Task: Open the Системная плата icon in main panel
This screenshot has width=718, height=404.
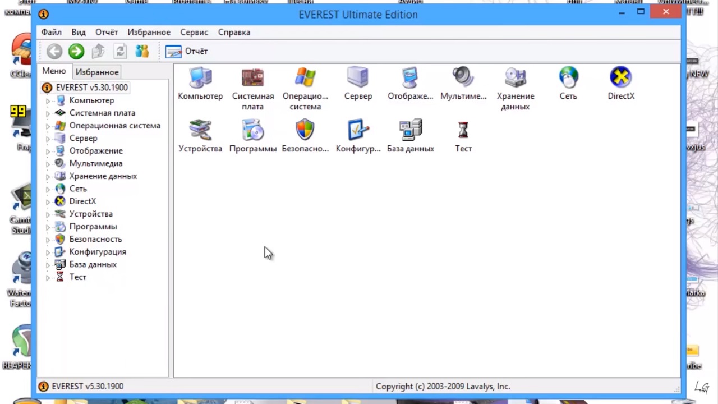Action: (x=252, y=79)
